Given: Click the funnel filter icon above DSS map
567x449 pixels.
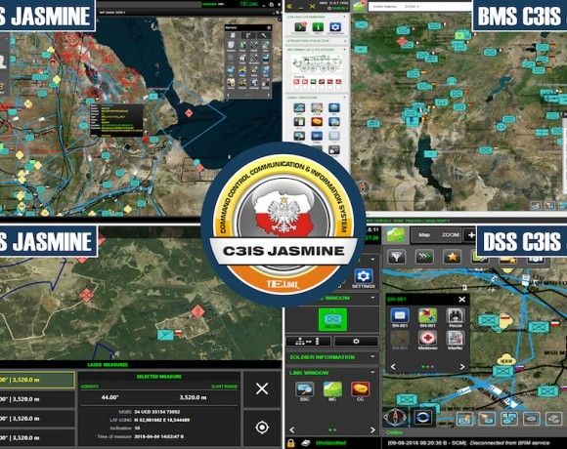Looking at the screenshot, I should 396,258.
